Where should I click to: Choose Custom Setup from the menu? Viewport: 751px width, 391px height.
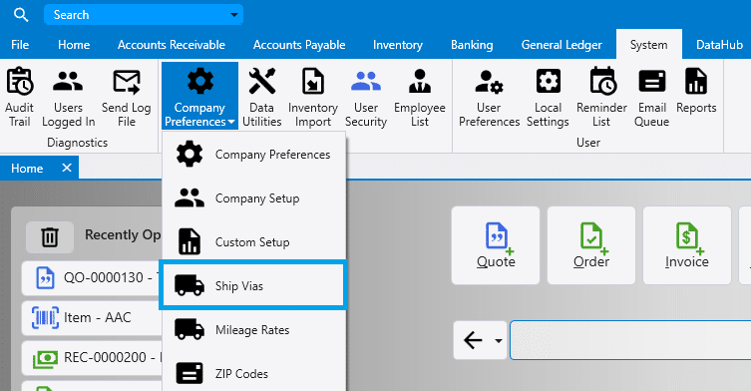[254, 242]
